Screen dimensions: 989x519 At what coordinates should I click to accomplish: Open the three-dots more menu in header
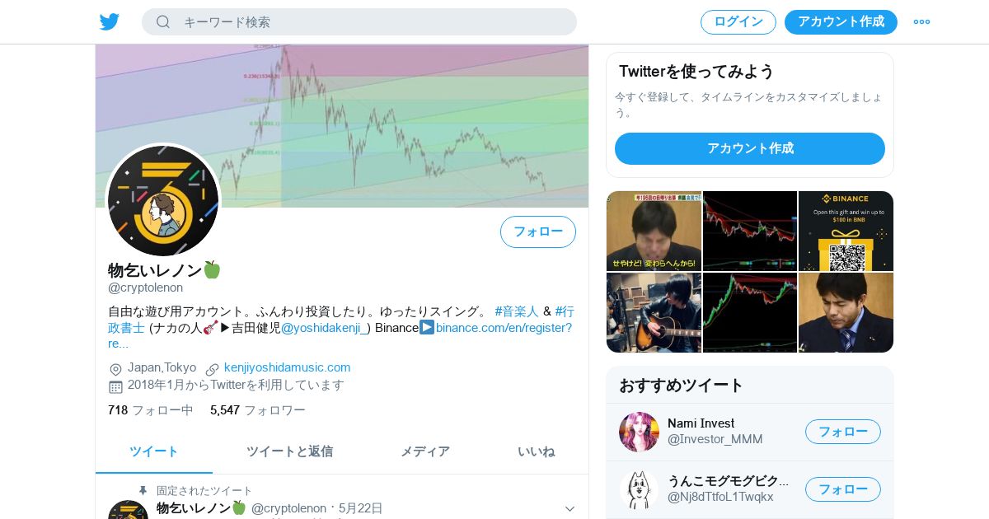pos(921,22)
